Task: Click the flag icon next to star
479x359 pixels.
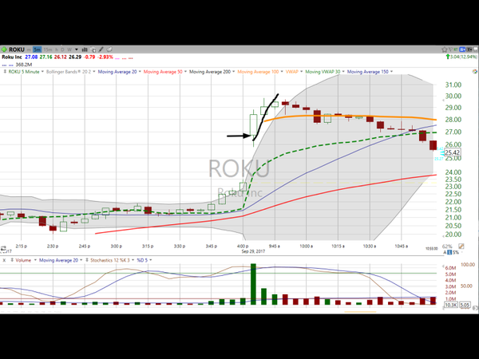Action: (450, 49)
